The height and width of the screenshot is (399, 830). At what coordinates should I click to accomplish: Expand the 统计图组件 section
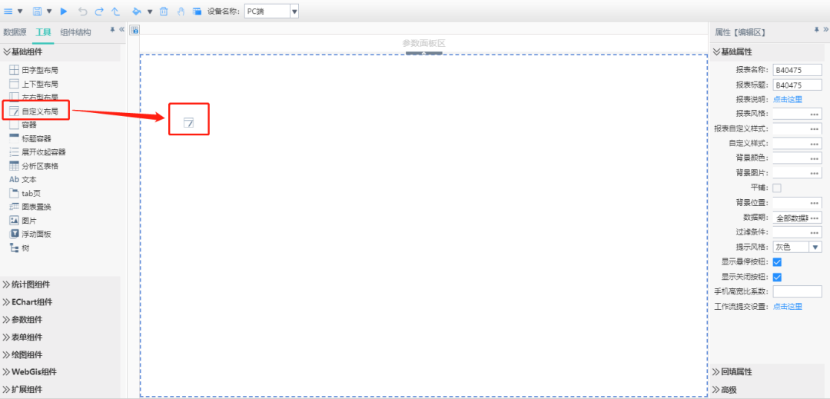click(x=32, y=284)
